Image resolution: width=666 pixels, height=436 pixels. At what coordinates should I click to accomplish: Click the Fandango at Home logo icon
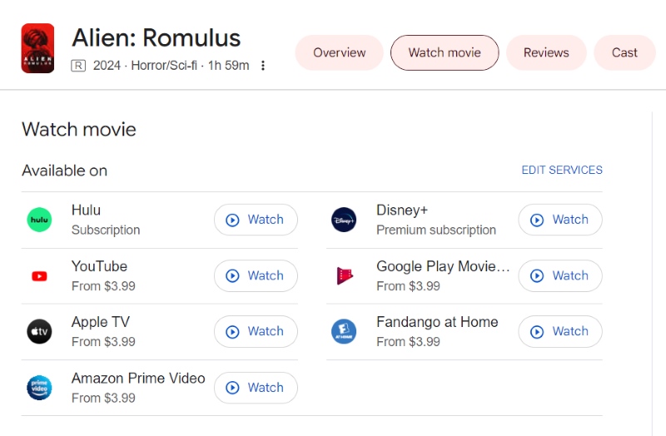[x=344, y=331]
